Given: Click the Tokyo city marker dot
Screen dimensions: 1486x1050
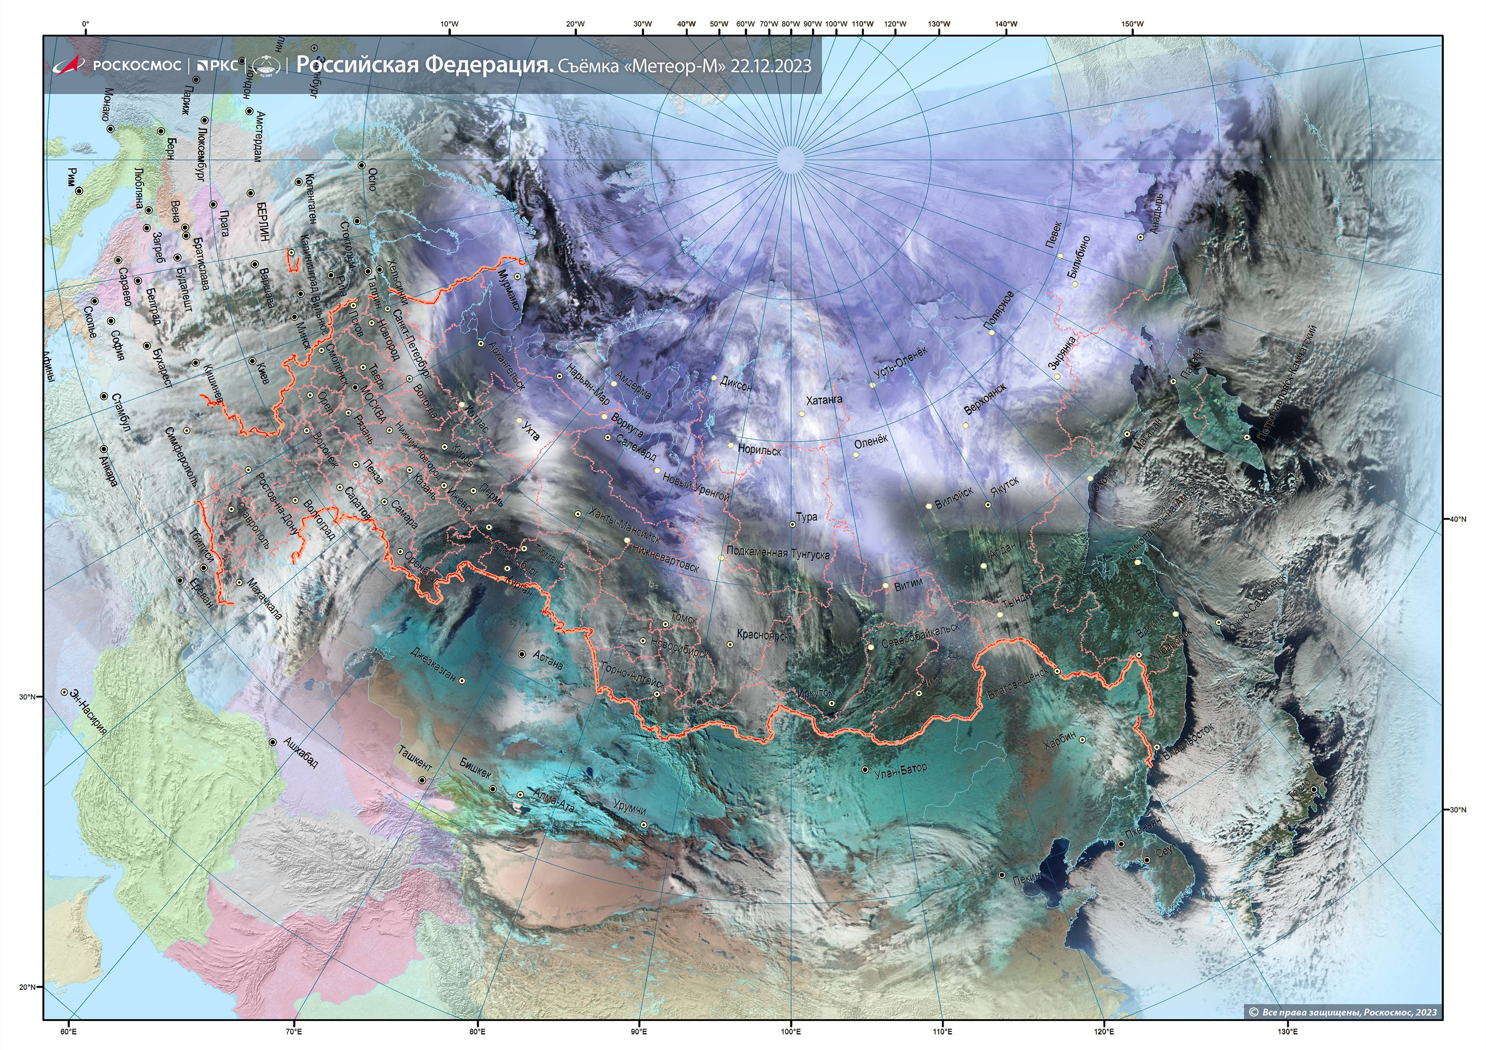Looking at the screenshot, I should 1314,789.
